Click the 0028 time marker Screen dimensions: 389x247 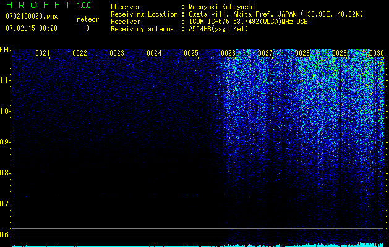302,53
